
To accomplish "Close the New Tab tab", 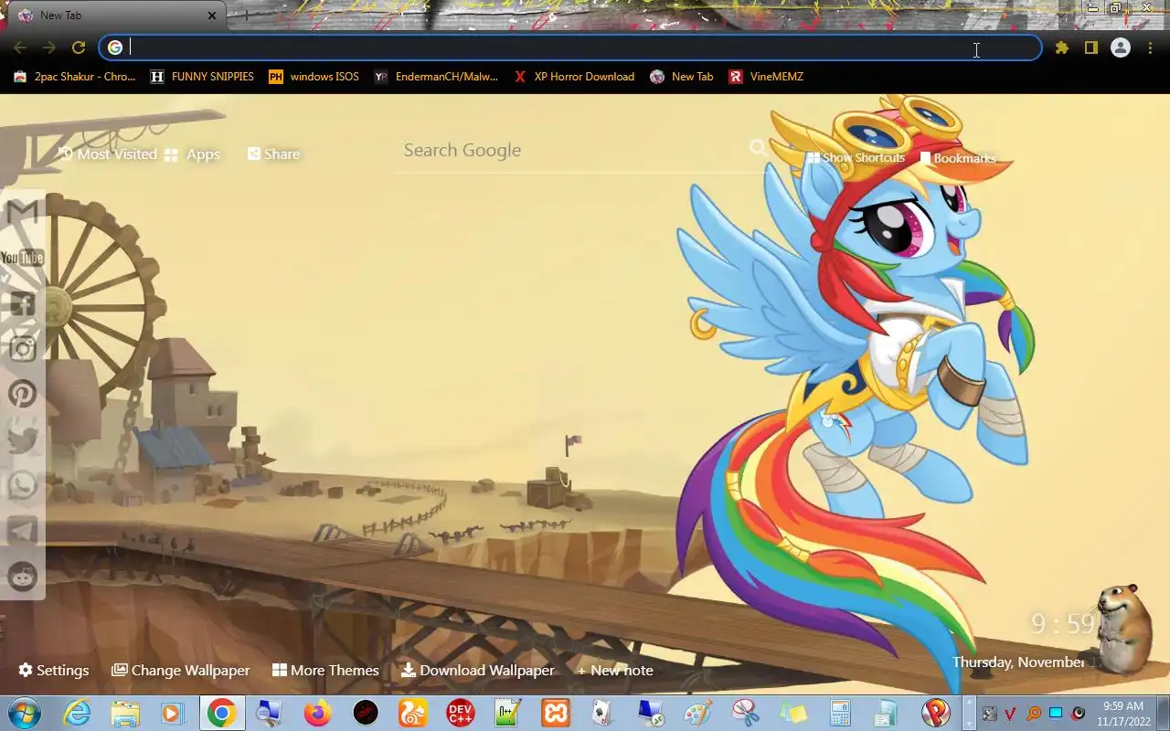I will tap(212, 16).
